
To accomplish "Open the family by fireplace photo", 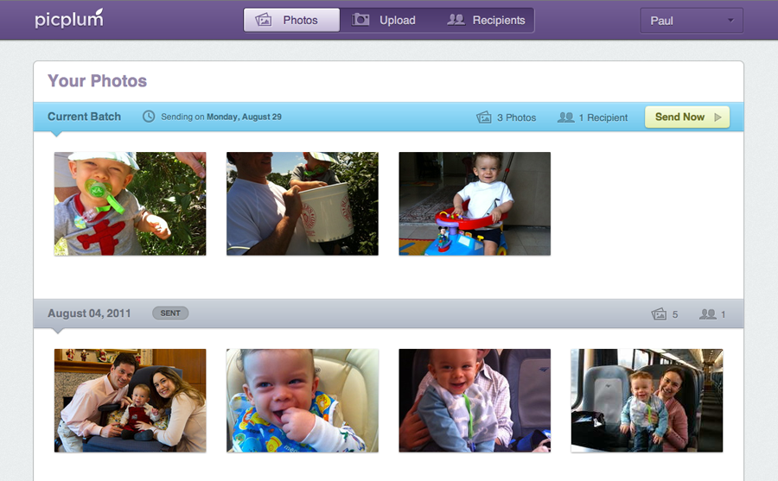I will click(x=130, y=400).
